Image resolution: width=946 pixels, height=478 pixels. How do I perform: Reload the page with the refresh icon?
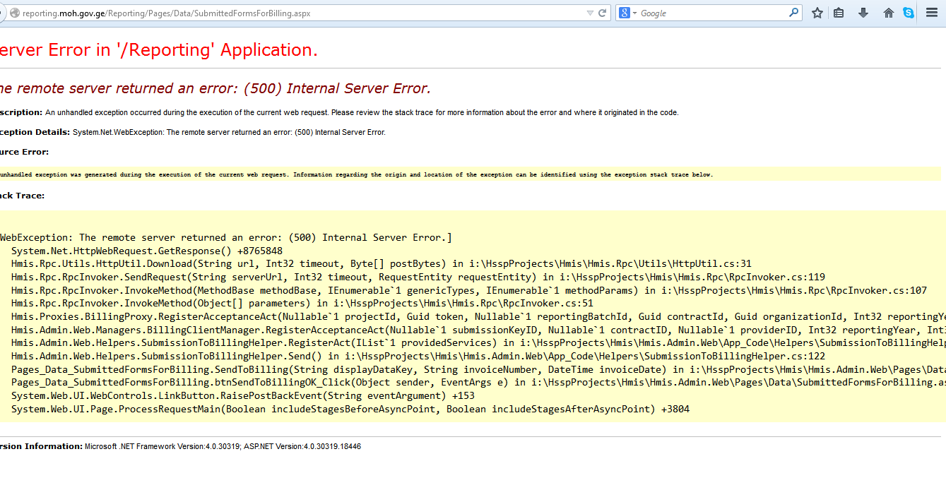(603, 13)
